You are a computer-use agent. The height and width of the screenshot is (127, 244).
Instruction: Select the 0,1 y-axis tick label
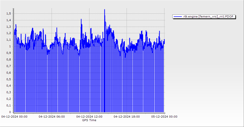[10, 105]
